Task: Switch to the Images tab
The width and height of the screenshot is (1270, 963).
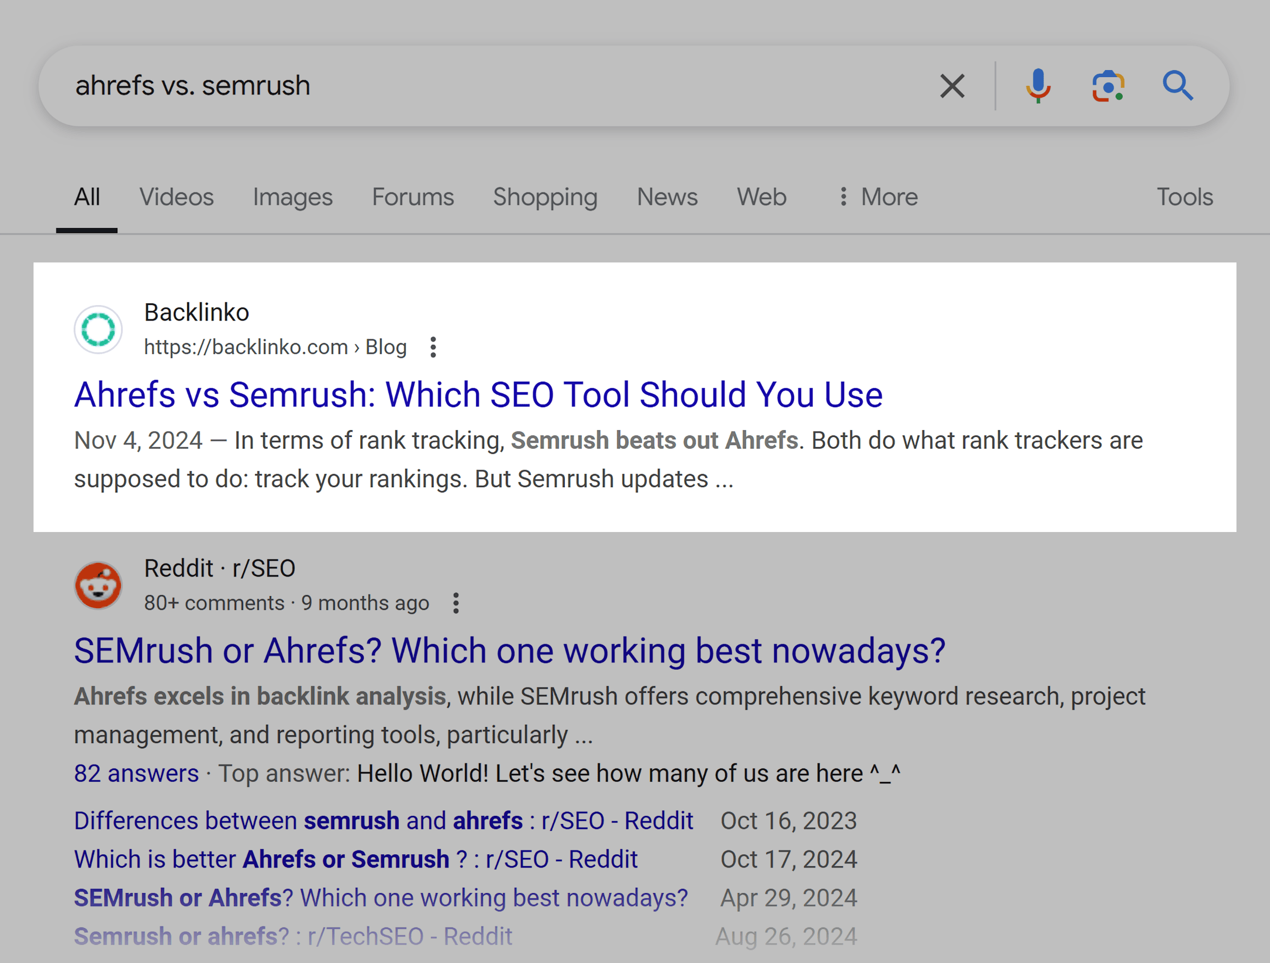Action: [293, 197]
